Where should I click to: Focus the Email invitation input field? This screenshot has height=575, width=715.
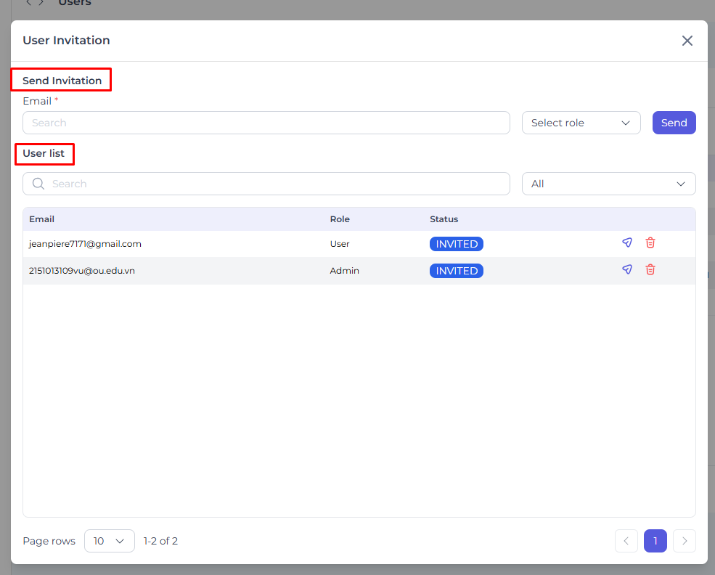pyautogui.click(x=266, y=123)
